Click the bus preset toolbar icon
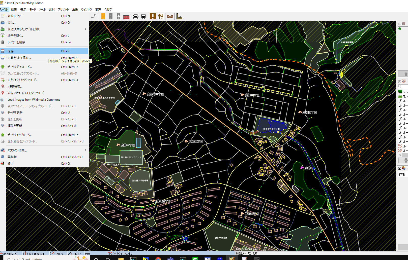Image resolution: width=408 pixels, height=260 pixels. (x=143, y=17)
